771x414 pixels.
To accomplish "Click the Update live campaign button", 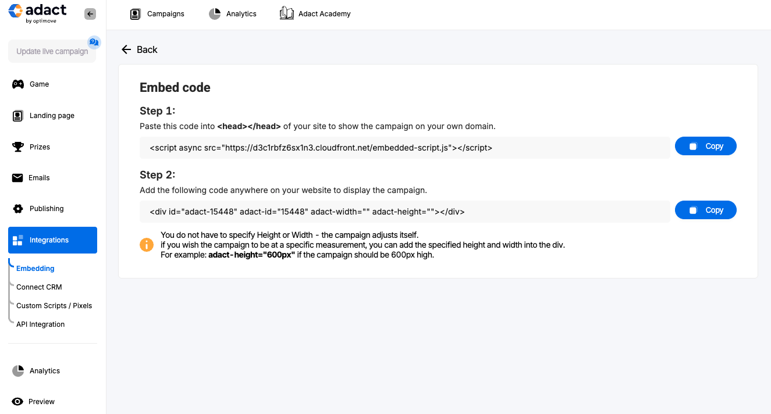I will 52,51.
